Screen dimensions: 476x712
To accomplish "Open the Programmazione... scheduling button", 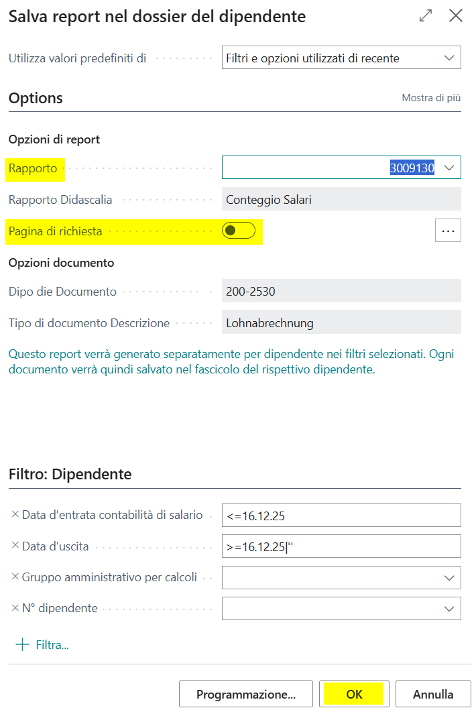I will pyautogui.click(x=246, y=695).
